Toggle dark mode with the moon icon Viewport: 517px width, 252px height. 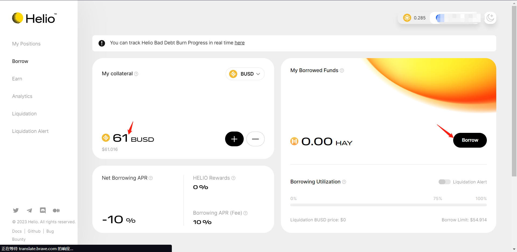coord(490,18)
